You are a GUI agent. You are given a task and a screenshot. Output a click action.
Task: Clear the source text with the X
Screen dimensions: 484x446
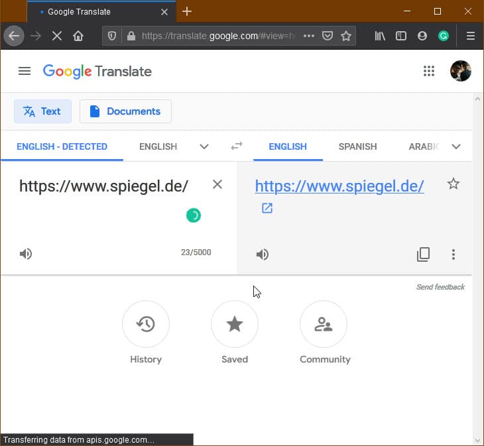[217, 184]
